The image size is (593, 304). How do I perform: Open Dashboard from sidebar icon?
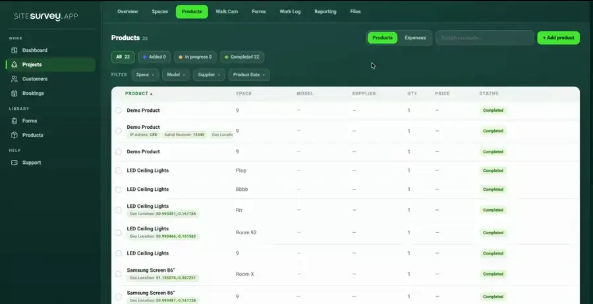point(14,50)
